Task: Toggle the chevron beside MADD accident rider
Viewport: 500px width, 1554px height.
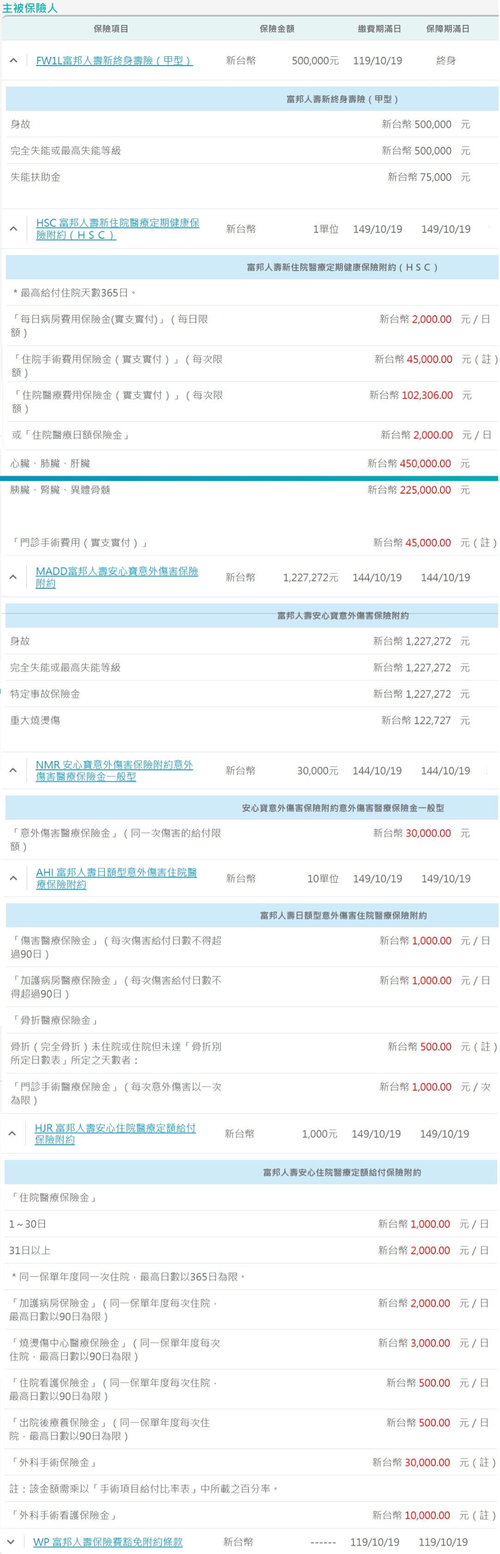Action: click(12, 577)
